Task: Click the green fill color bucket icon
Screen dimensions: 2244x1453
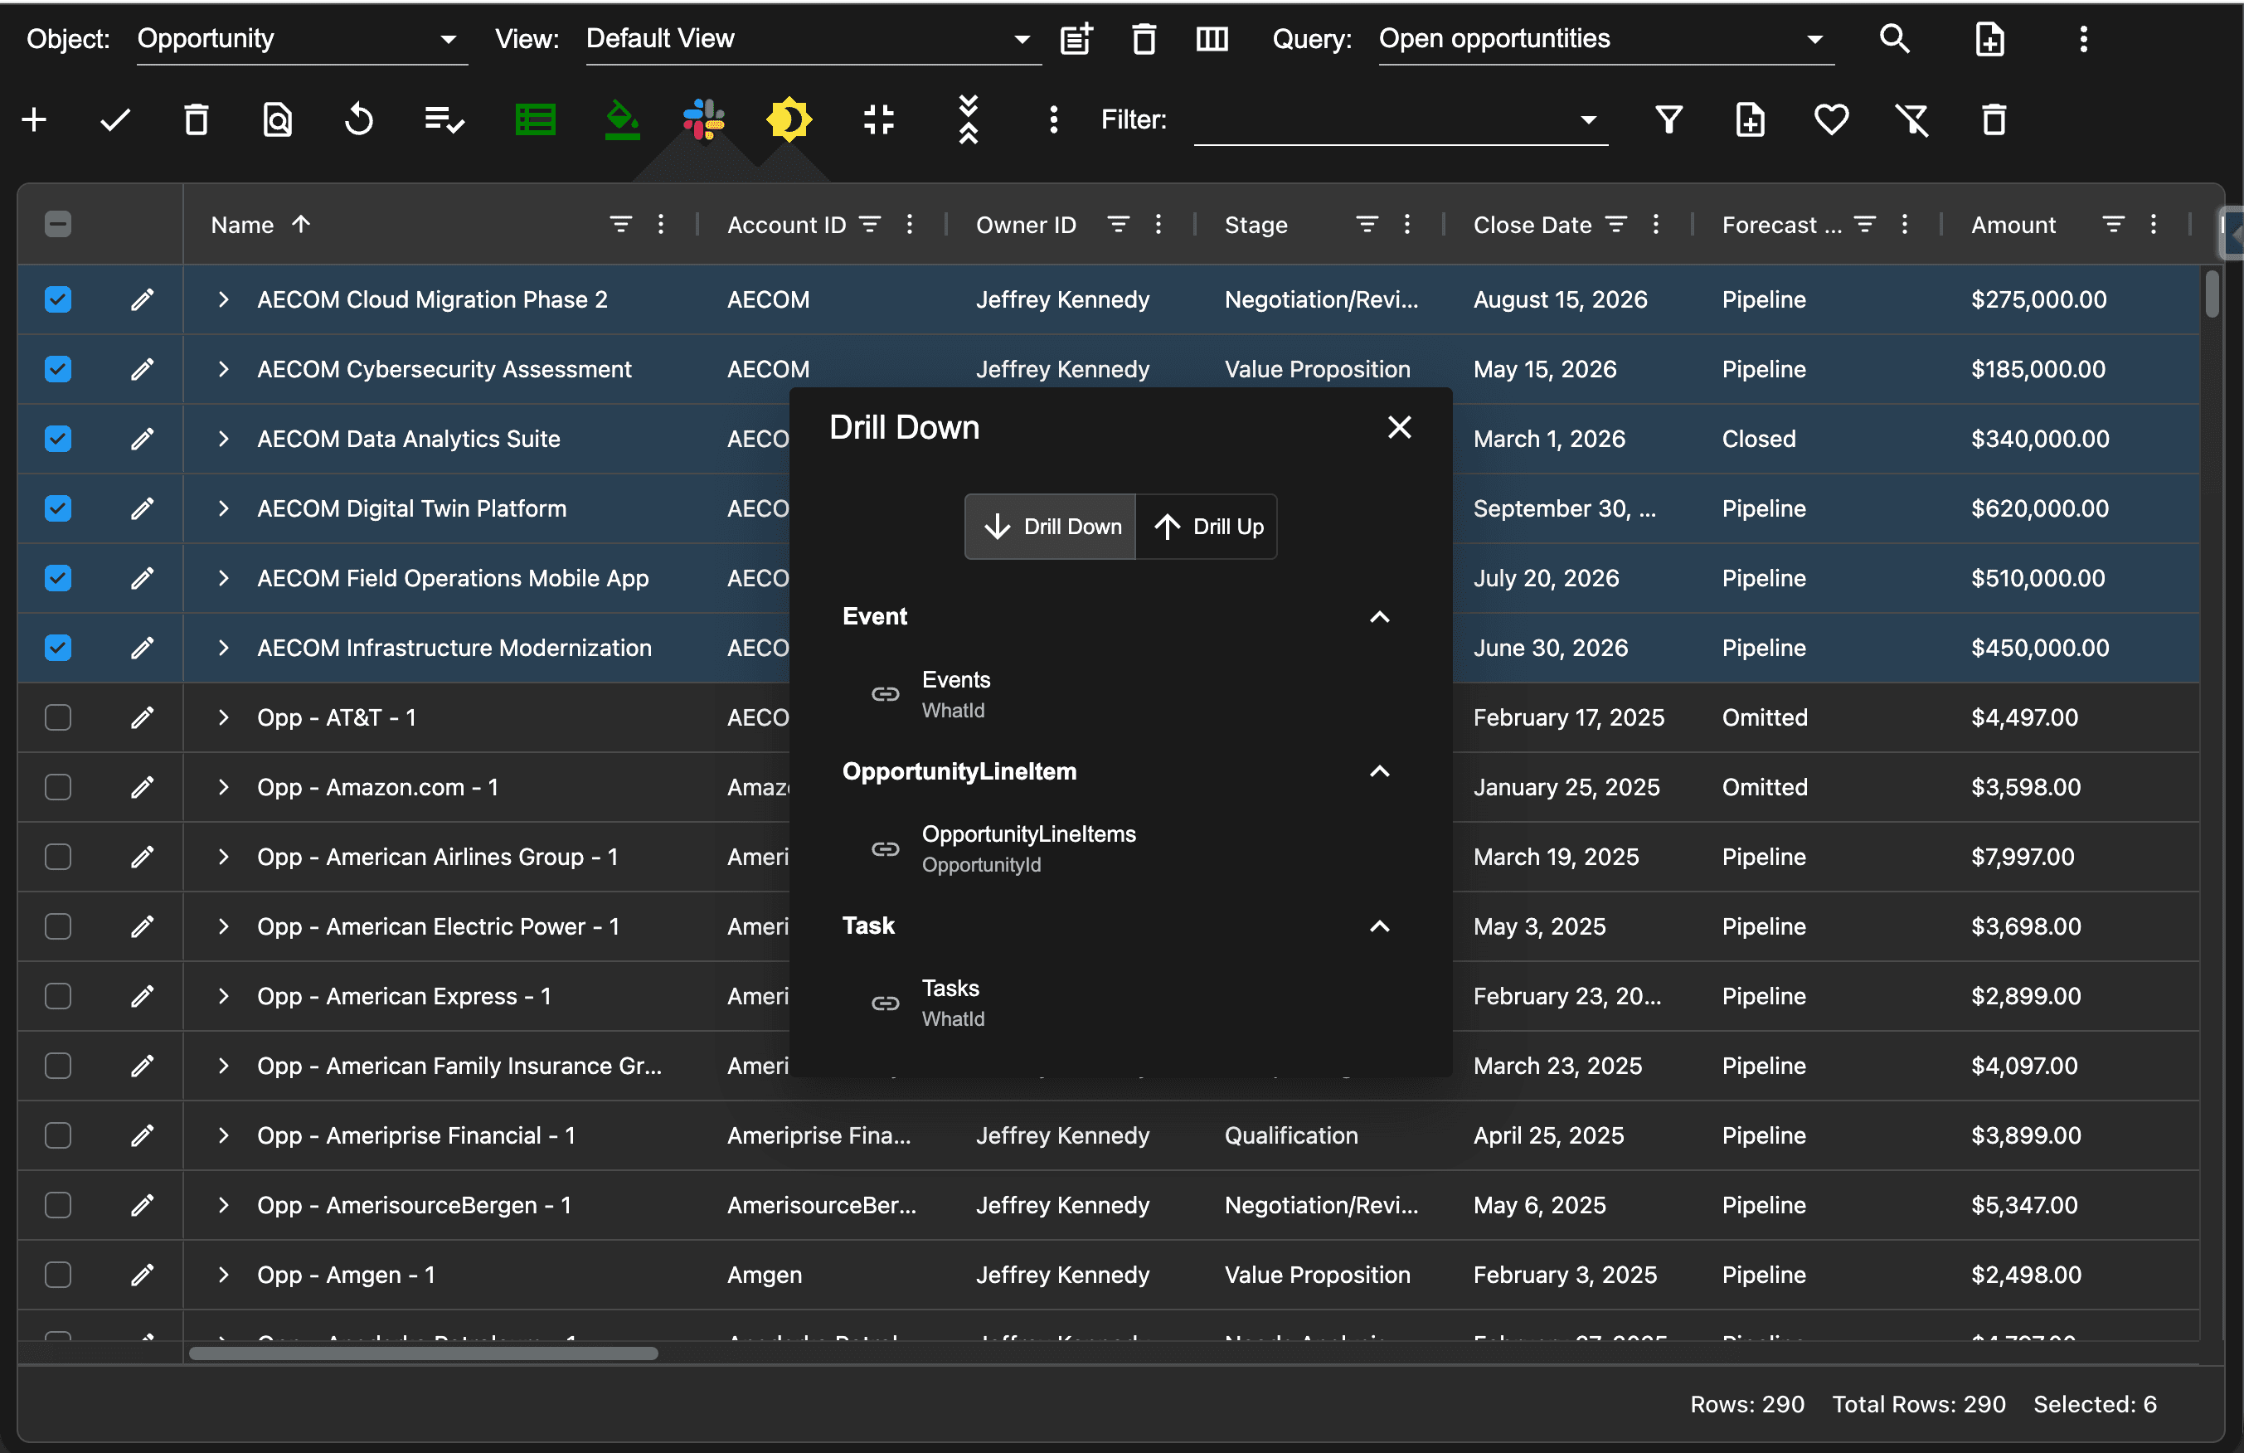Action: 621,119
